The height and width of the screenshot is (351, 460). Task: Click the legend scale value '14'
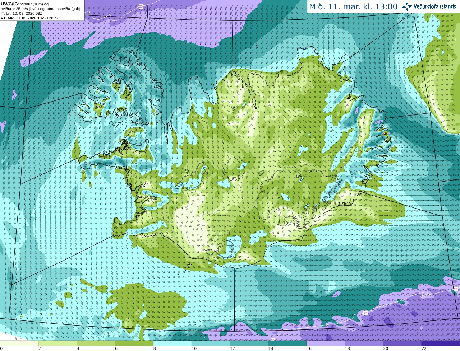[x=271, y=348]
